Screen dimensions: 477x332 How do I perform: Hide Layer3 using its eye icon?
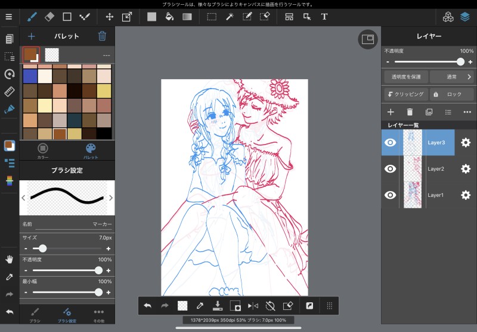391,143
